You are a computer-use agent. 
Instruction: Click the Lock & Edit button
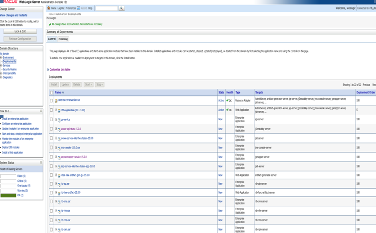click(20, 31)
